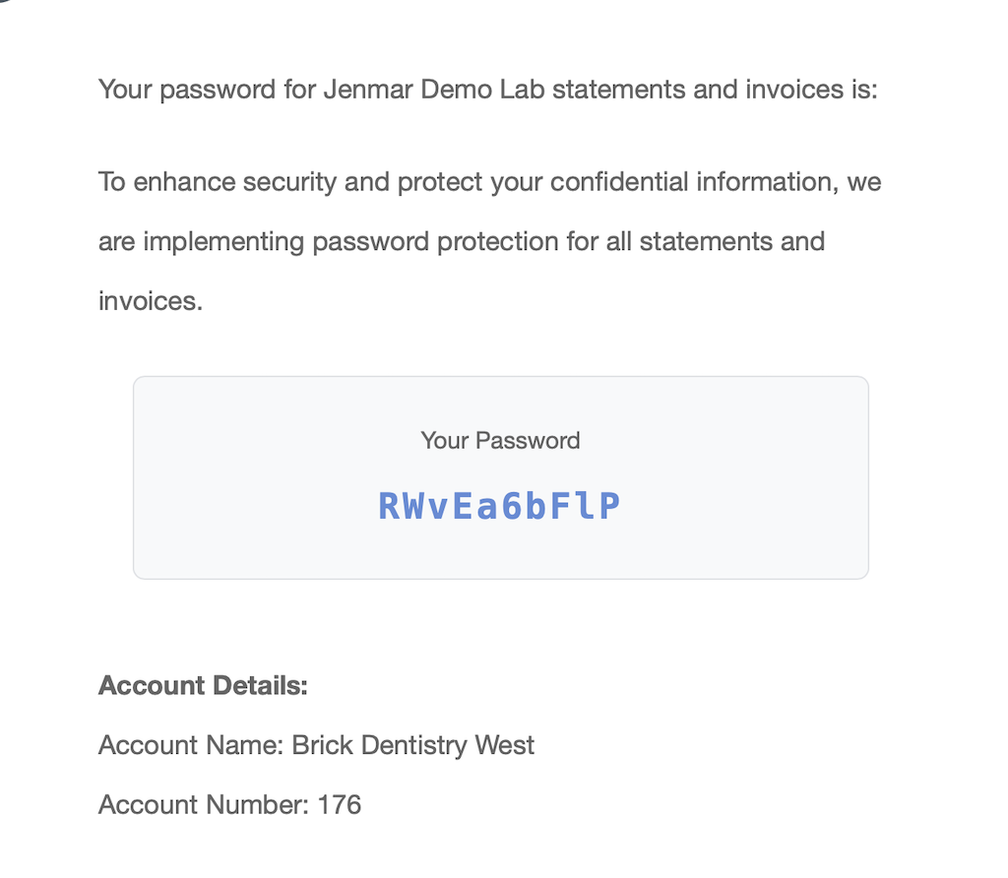Click the password code RWvEa6bFlP
Screen dimensions: 1008x878
(x=499, y=506)
